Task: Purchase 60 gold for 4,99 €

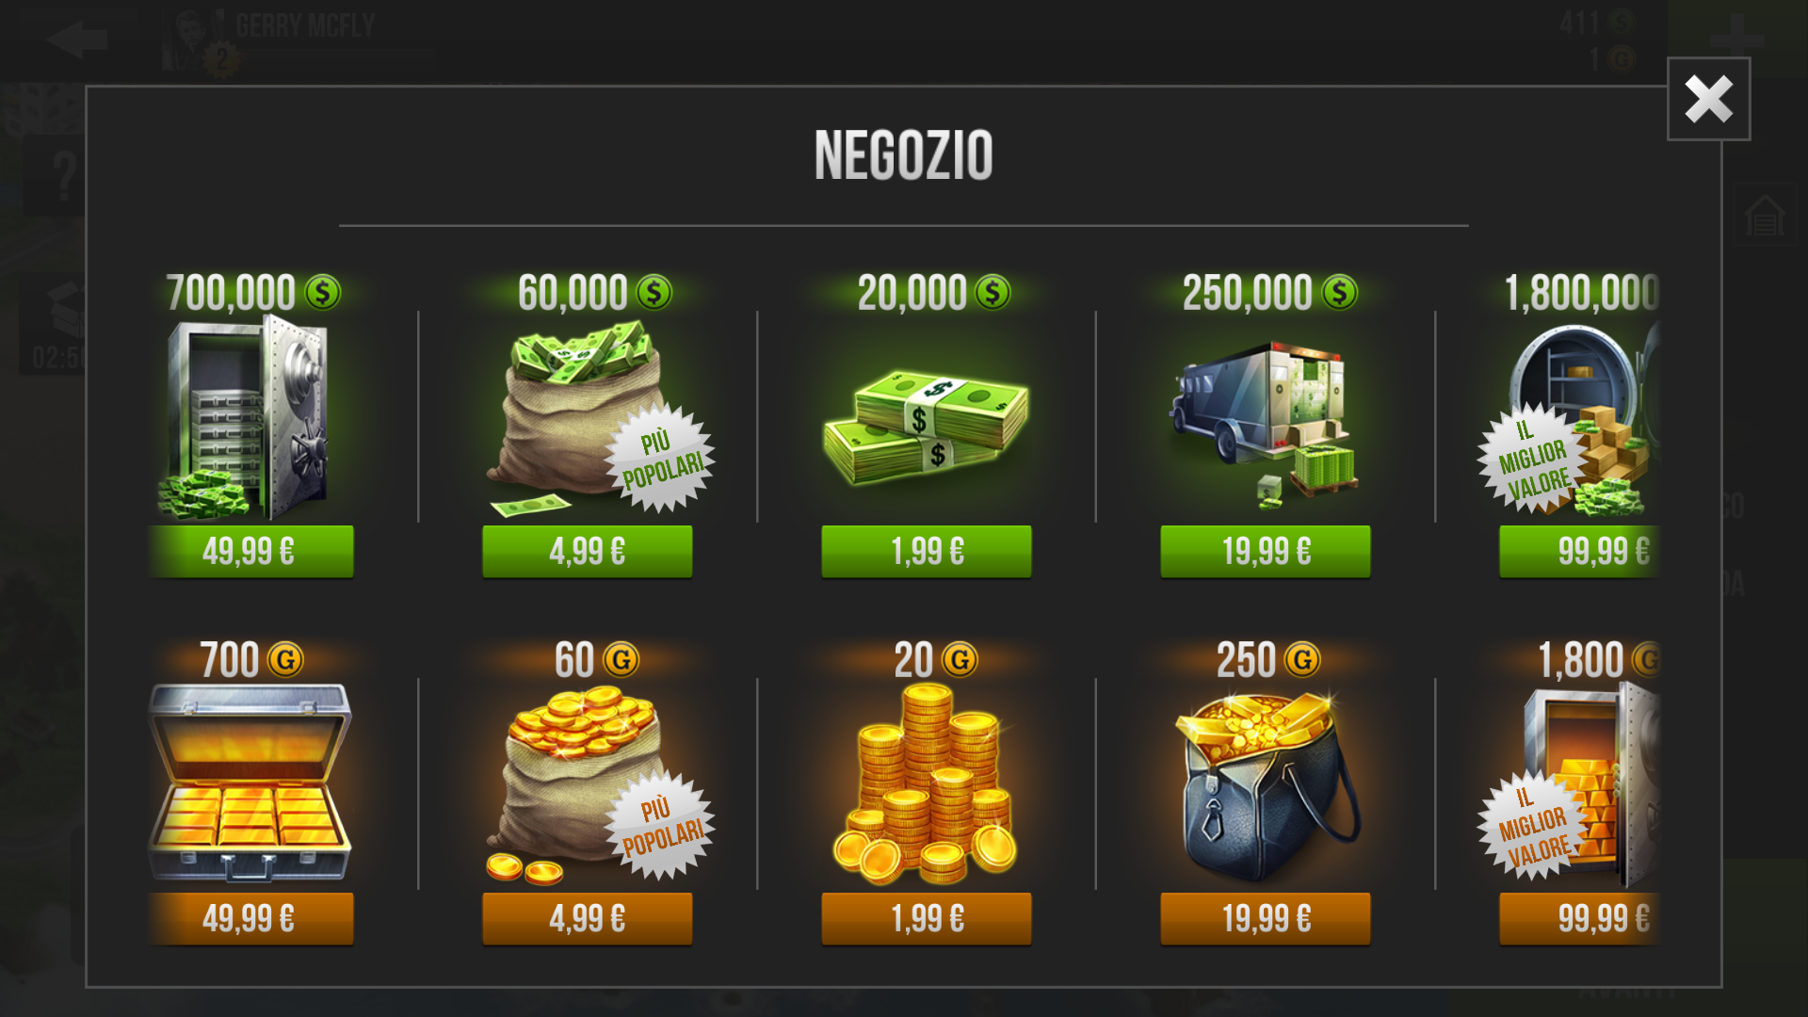Action: [x=588, y=919]
